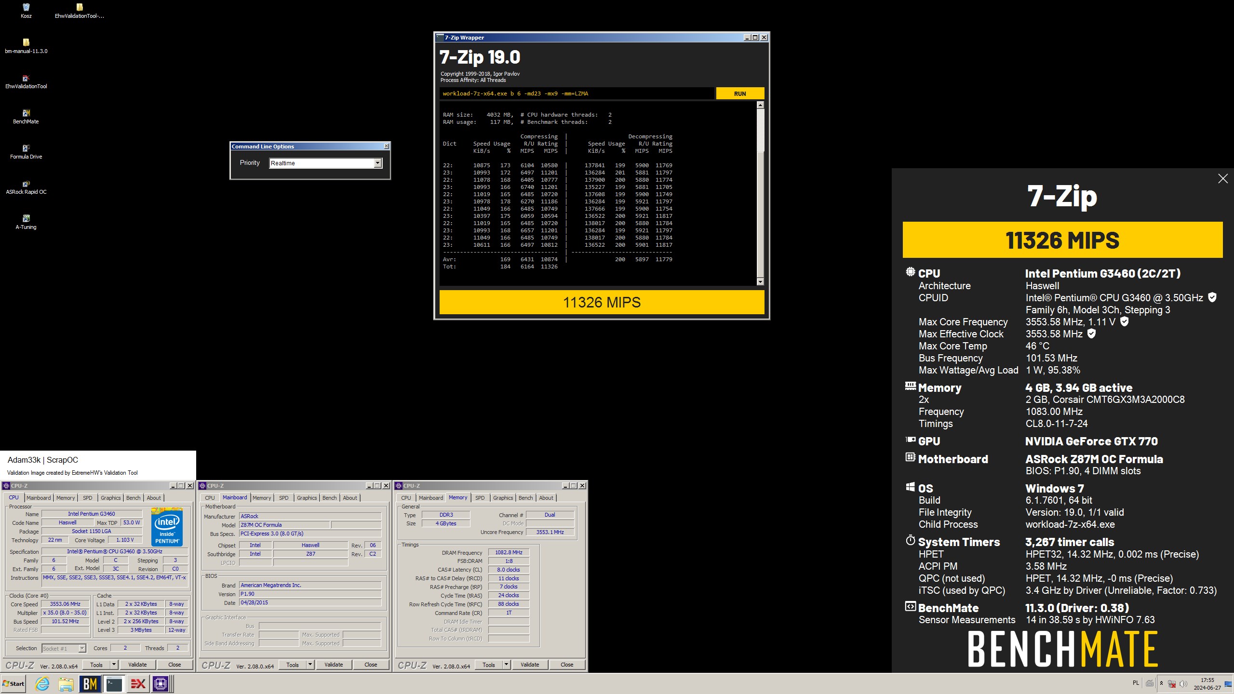Click the 11326 MIPS result bar in 7-Zip Wrapper
This screenshot has height=694, width=1234.
click(x=602, y=302)
